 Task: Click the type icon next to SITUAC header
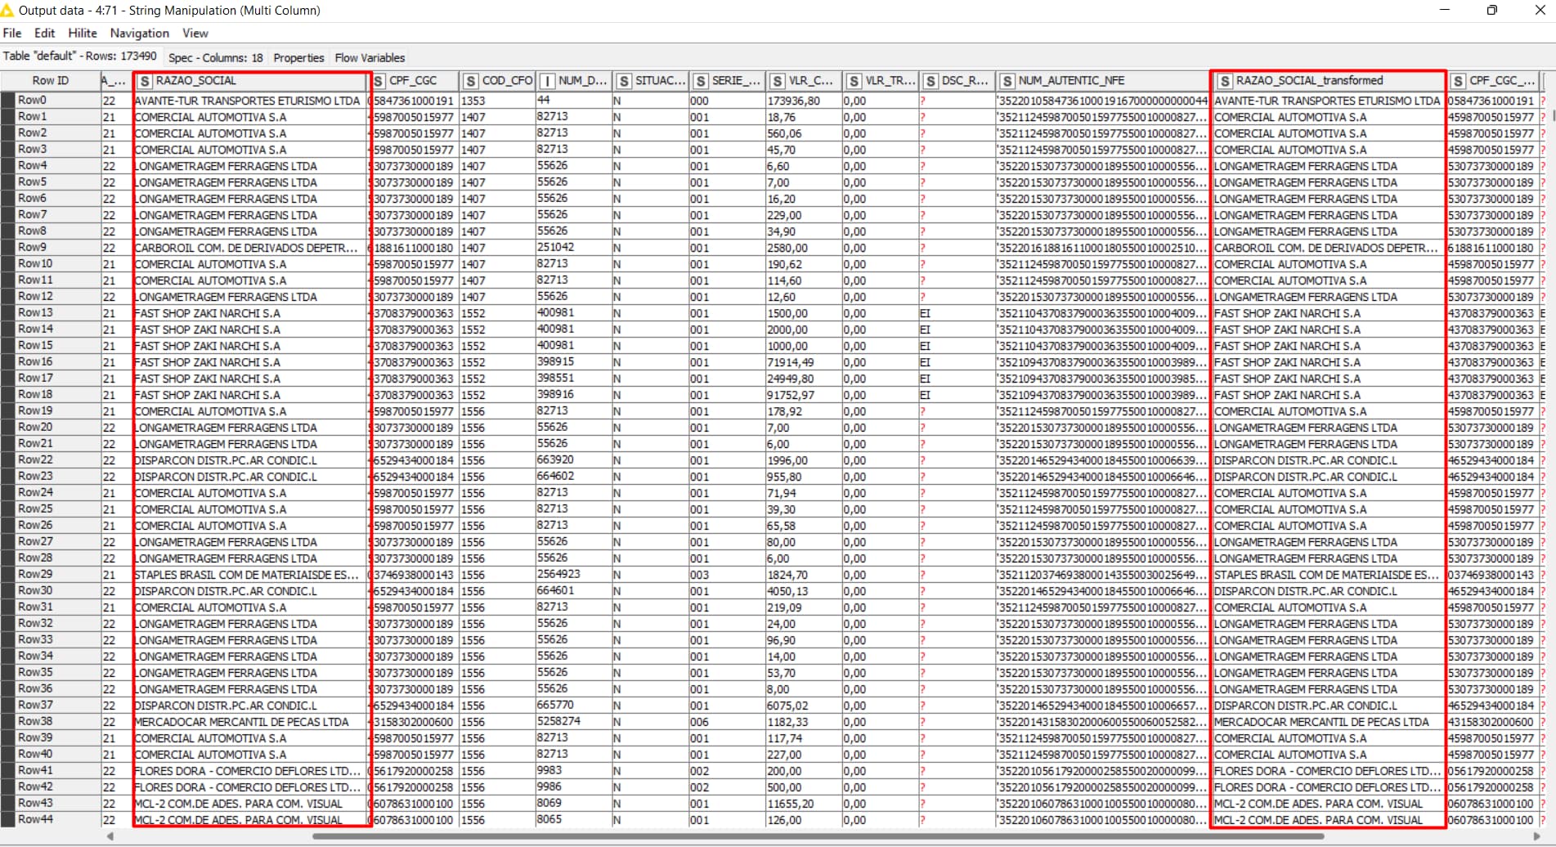pyautogui.click(x=624, y=81)
